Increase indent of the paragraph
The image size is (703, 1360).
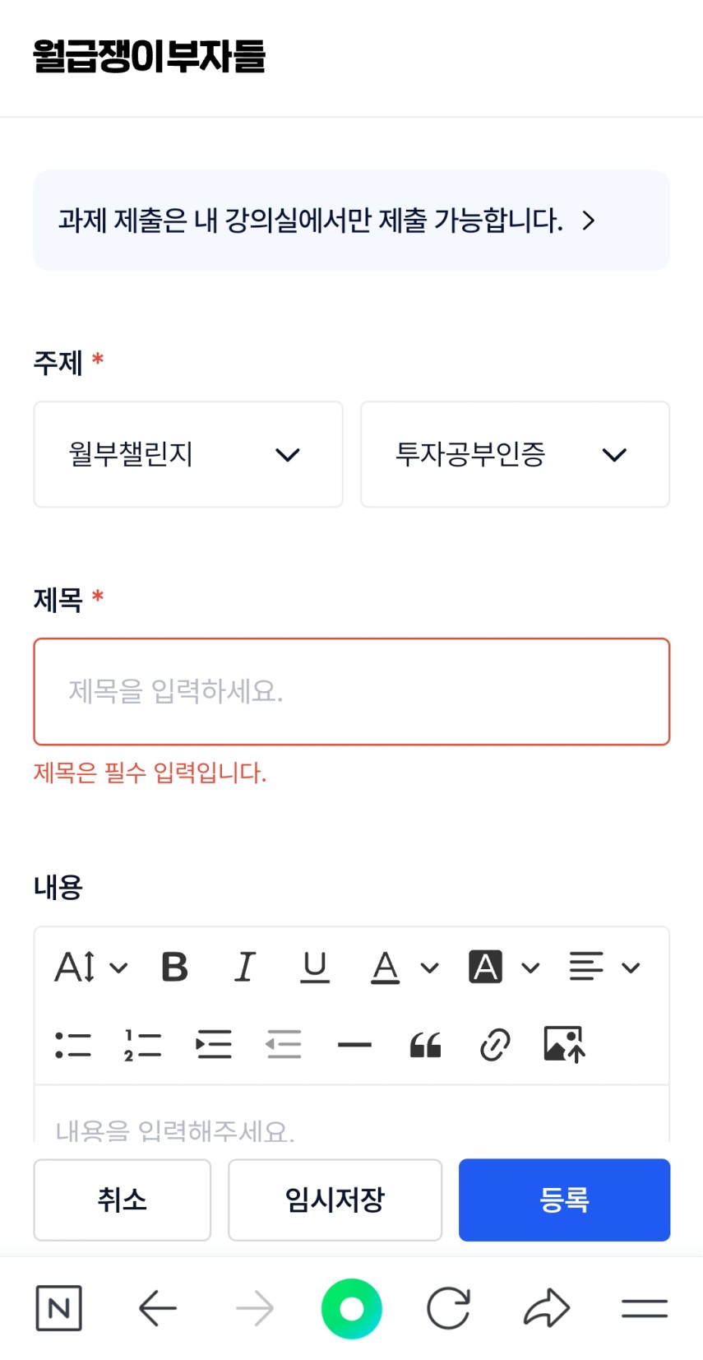214,1045
